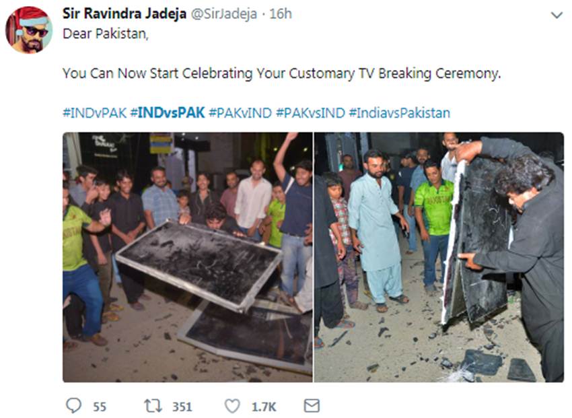The height and width of the screenshot is (418, 572).
Task: Like the tweet with the heart icon
Action: point(232,406)
